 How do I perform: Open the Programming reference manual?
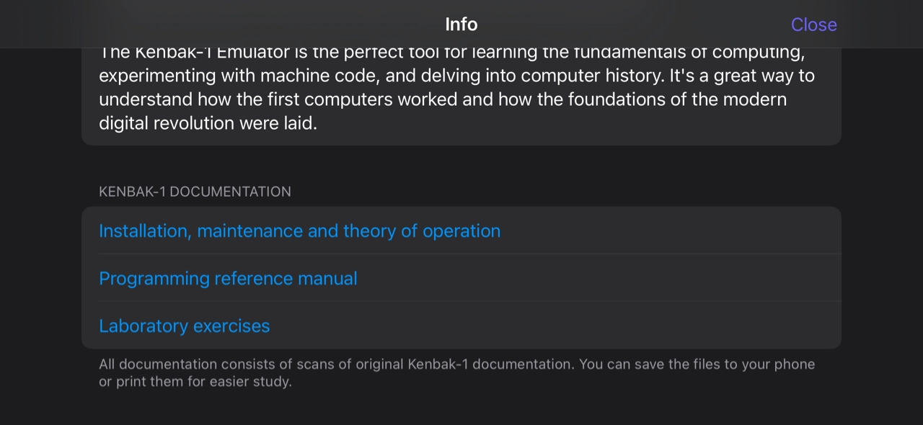click(228, 279)
